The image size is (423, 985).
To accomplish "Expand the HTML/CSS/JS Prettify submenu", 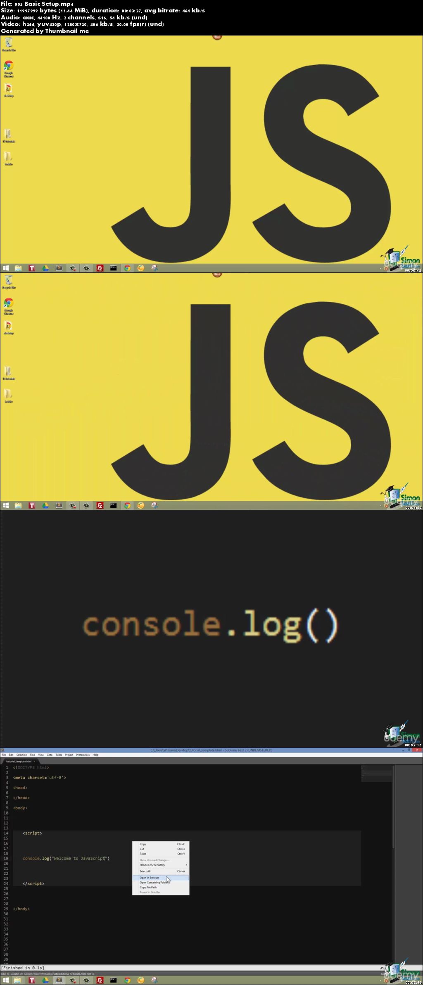I will [161, 865].
